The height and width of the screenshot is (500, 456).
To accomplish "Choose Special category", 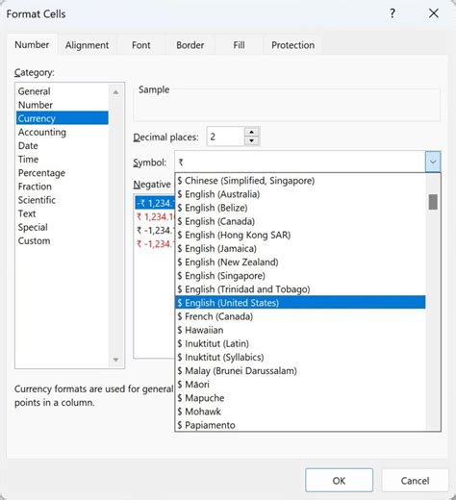I will tap(63, 227).
